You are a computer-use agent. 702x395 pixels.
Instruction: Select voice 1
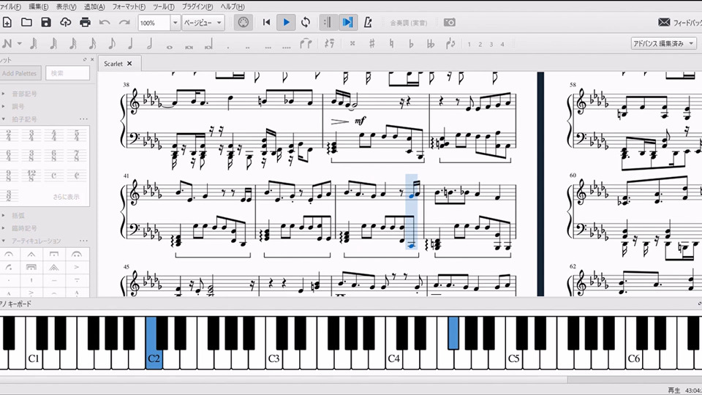469,44
